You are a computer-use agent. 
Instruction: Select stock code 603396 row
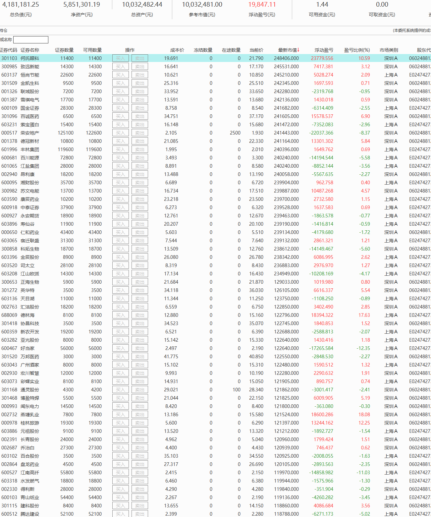tap(9, 257)
